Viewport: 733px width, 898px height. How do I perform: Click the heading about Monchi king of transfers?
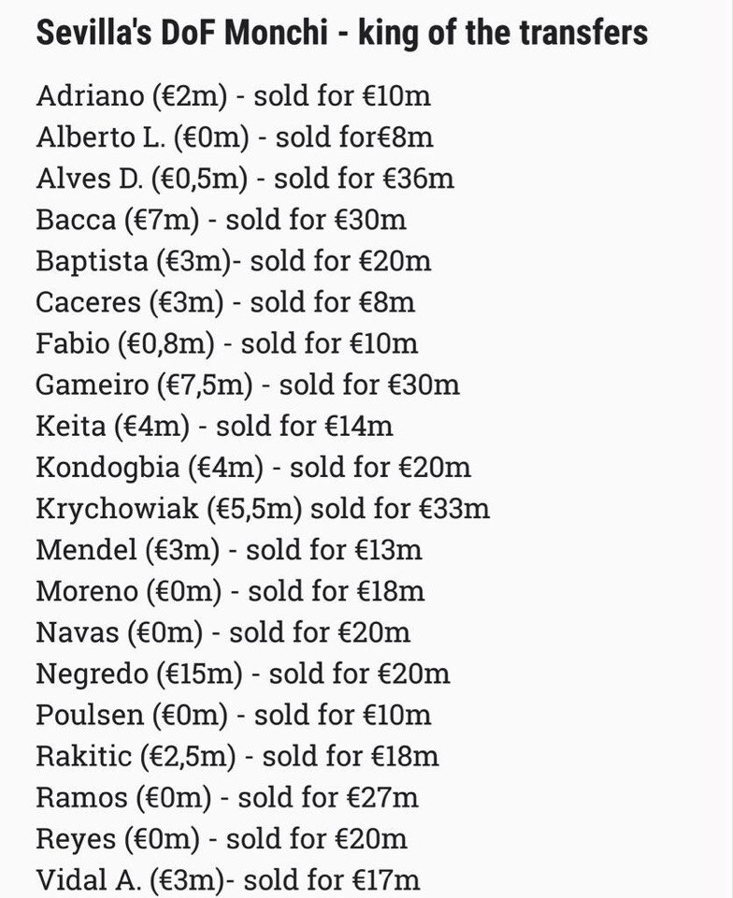pyautogui.click(x=341, y=32)
